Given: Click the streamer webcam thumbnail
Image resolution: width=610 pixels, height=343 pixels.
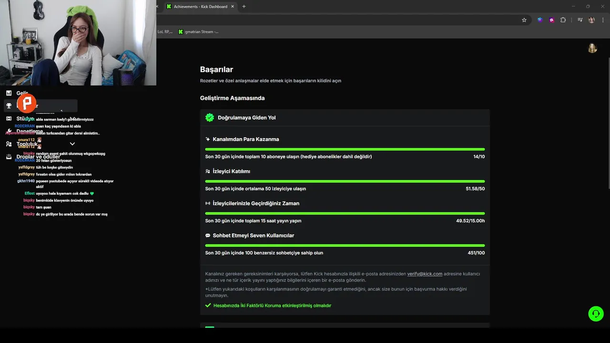Looking at the screenshot, I should pyautogui.click(x=78, y=43).
